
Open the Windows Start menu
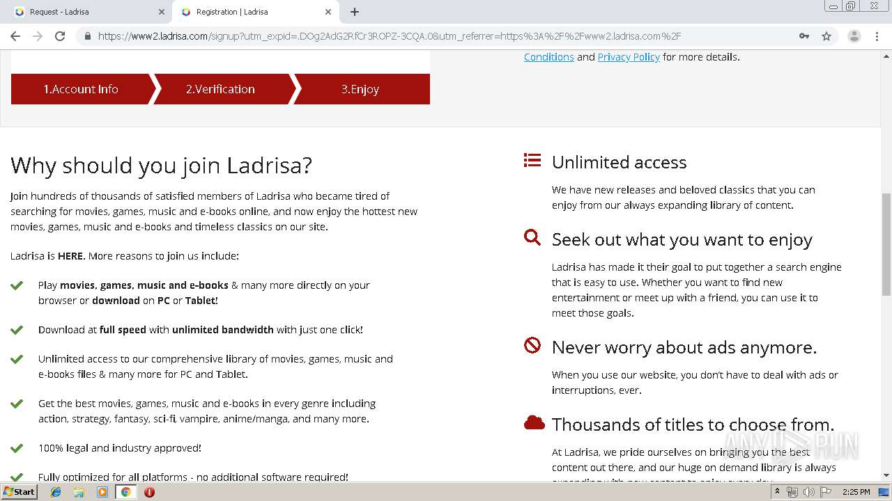20,492
